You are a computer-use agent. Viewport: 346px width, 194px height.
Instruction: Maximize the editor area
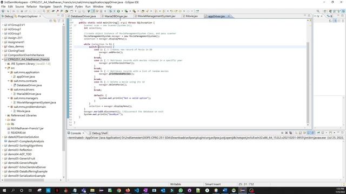[x=309, y=16]
